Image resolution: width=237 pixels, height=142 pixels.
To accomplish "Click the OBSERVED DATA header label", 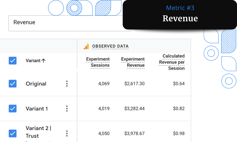I will (110, 46).
